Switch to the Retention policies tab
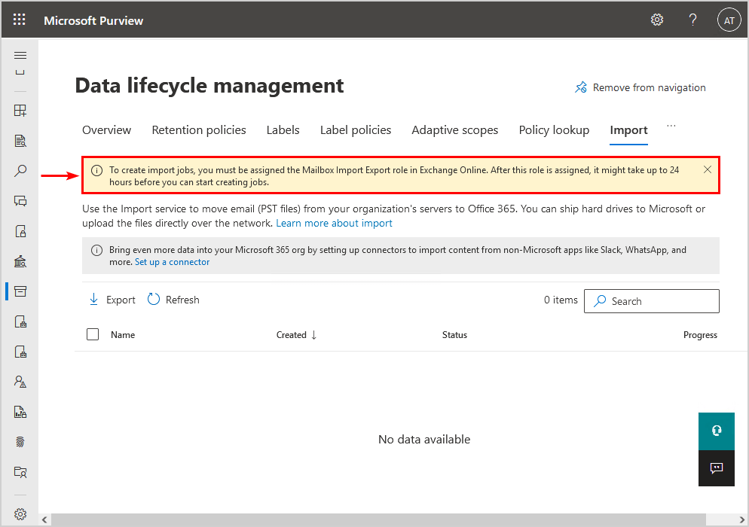The width and height of the screenshot is (749, 527). [199, 129]
